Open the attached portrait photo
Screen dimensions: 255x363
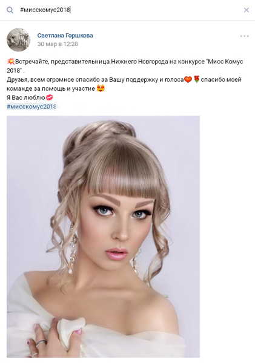click(103, 237)
